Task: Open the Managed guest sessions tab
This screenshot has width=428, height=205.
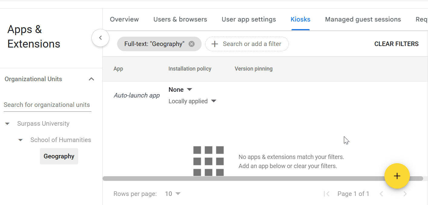Action: pos(363,19)
